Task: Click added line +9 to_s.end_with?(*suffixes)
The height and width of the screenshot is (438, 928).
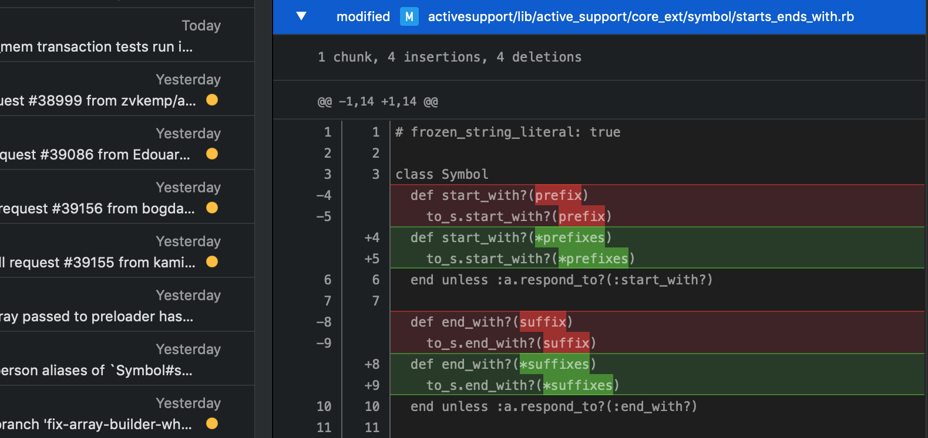Action: pyautogui.click(x=523, y=385)
